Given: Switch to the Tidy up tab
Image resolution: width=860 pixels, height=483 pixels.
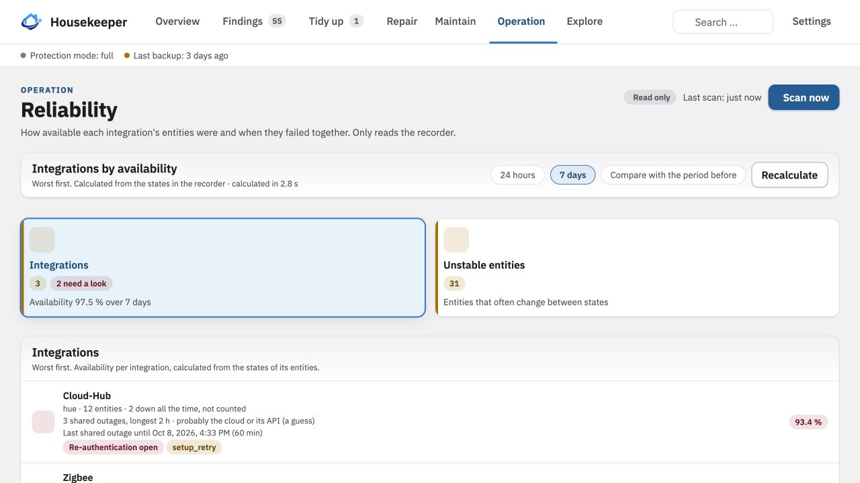Looking at the screenshot, I should (x=336, y=21).
